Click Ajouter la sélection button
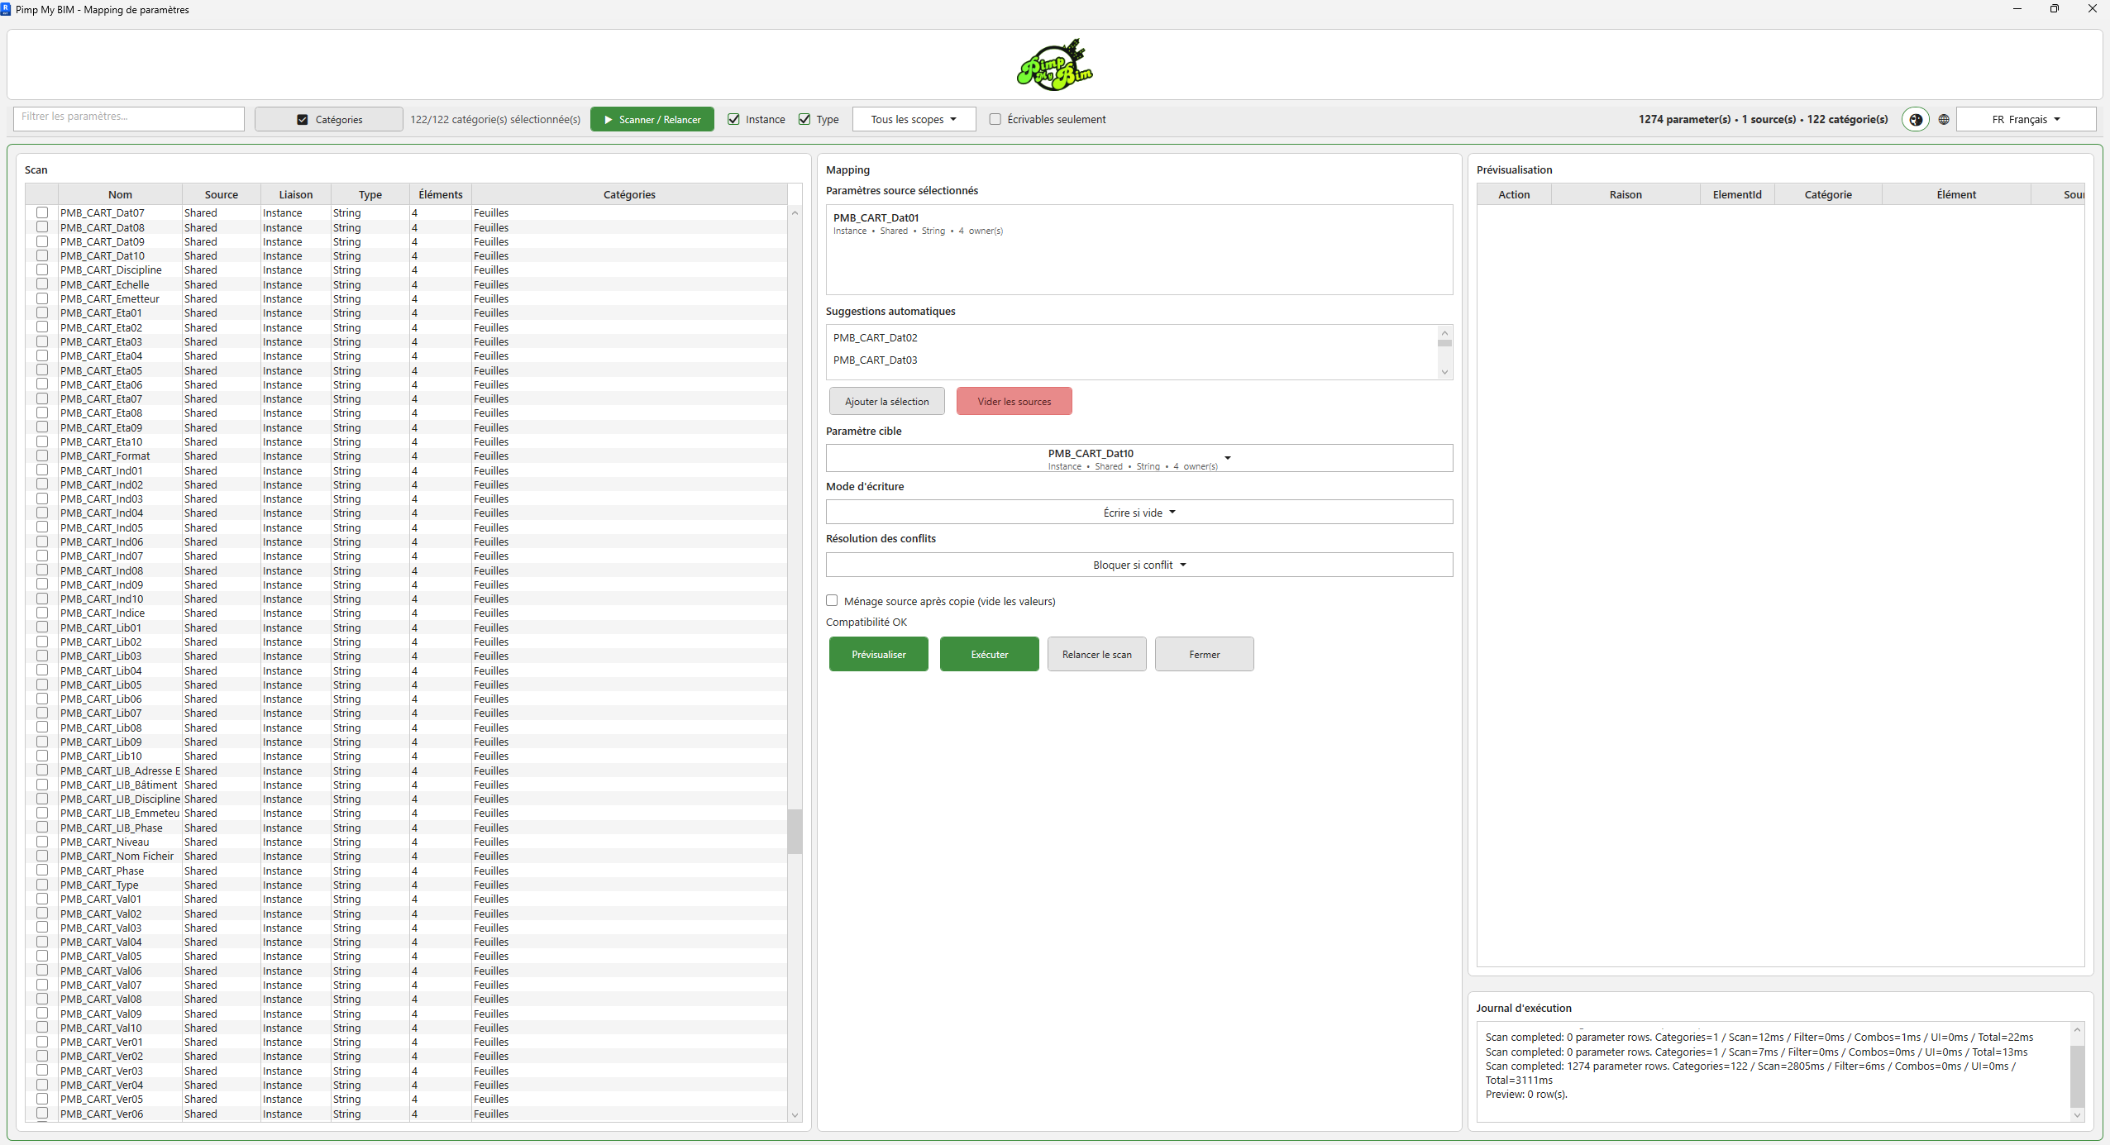 [887, 401]
